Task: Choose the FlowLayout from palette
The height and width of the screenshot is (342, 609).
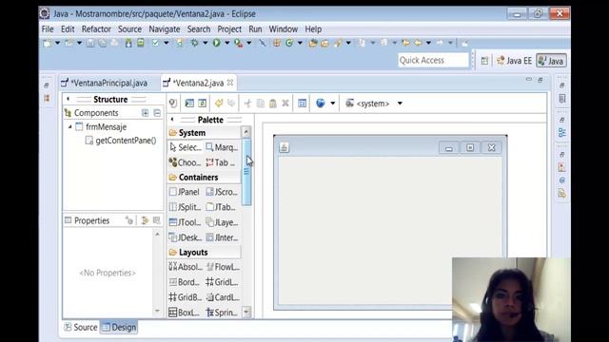Action: [222, 267]
